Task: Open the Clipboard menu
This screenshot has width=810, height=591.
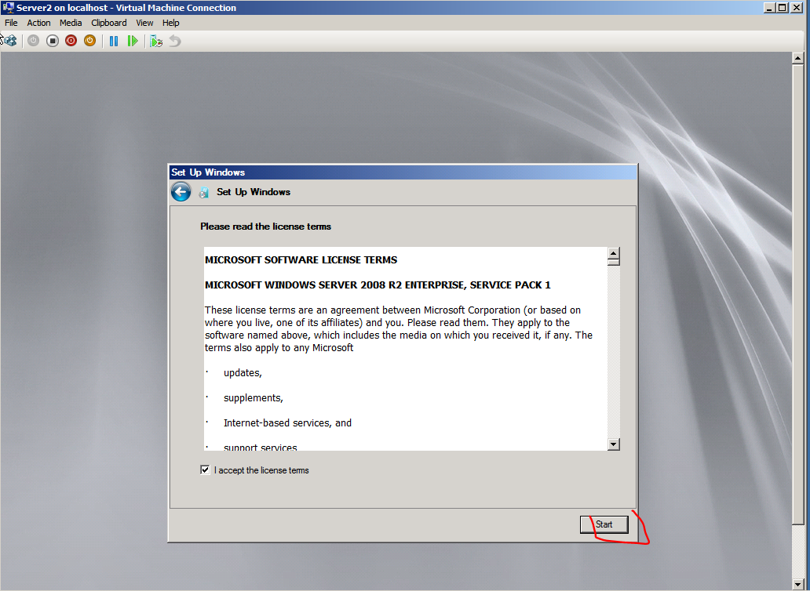Action: 108,23
